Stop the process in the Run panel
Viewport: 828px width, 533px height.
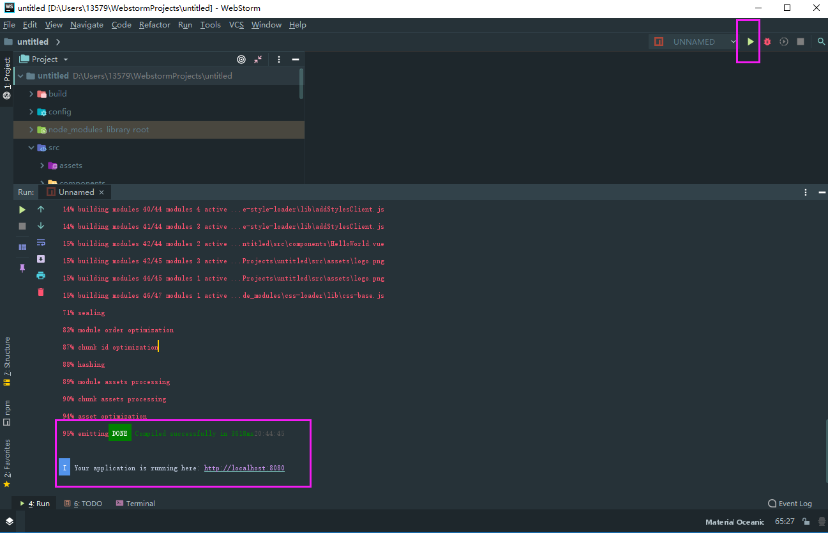[x=22, y=226]
